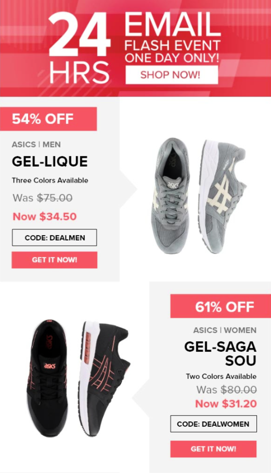This screenshot has width=271, height=473.
Task: Click the GEL-LIQUE product title
Action: [50, 161]
